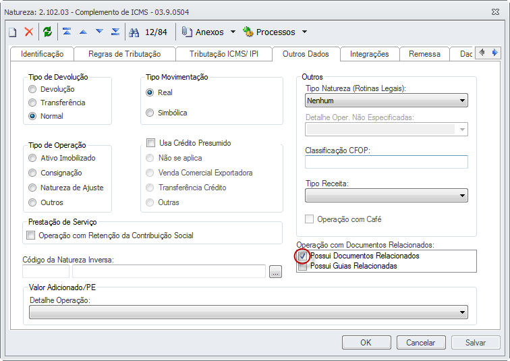
Task: Select the Simbólica movement type
Action: pyautogui.click(x=150, y=113)
